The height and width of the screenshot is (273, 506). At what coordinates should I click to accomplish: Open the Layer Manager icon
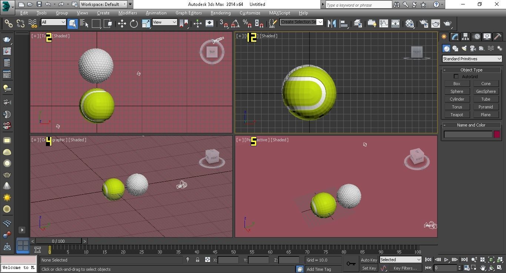click(x=358, y=24)
